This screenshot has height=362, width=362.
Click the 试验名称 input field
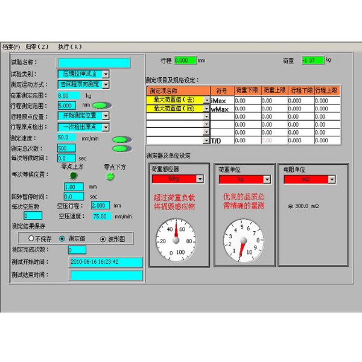[x=94, y=62]
